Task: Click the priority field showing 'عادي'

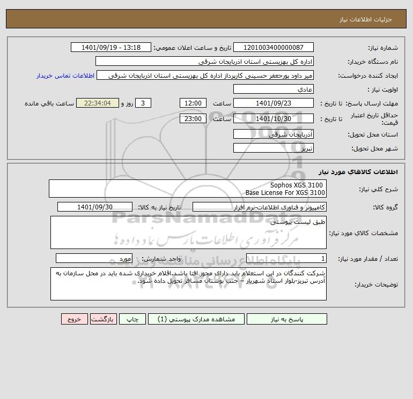Action: pyautogui.click(x=274, y=89)
